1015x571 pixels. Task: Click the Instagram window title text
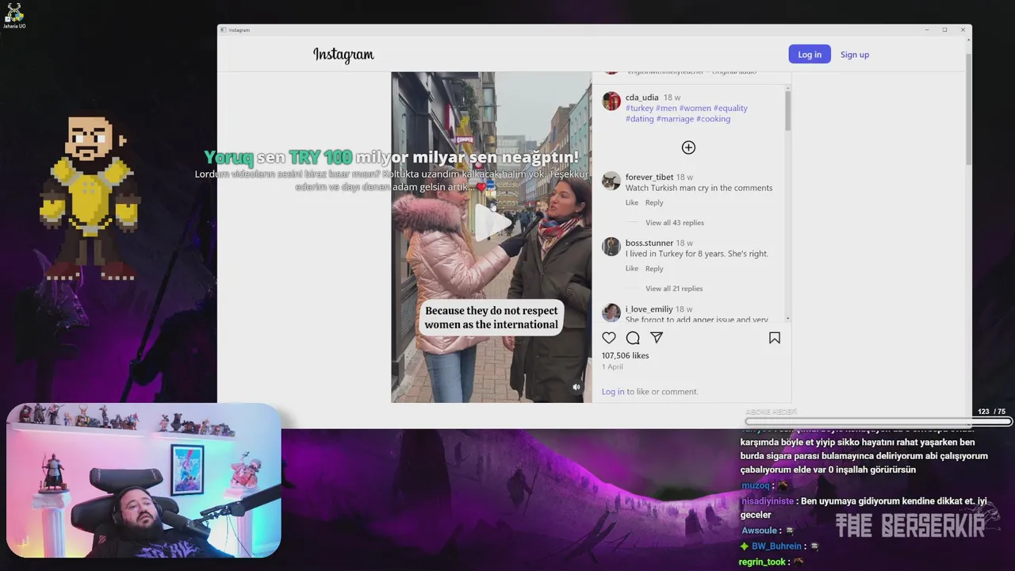pyautogui.click(x=239, y=30)
